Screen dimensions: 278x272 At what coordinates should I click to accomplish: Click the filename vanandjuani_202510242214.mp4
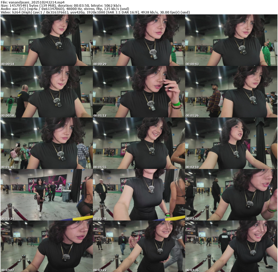36,2
